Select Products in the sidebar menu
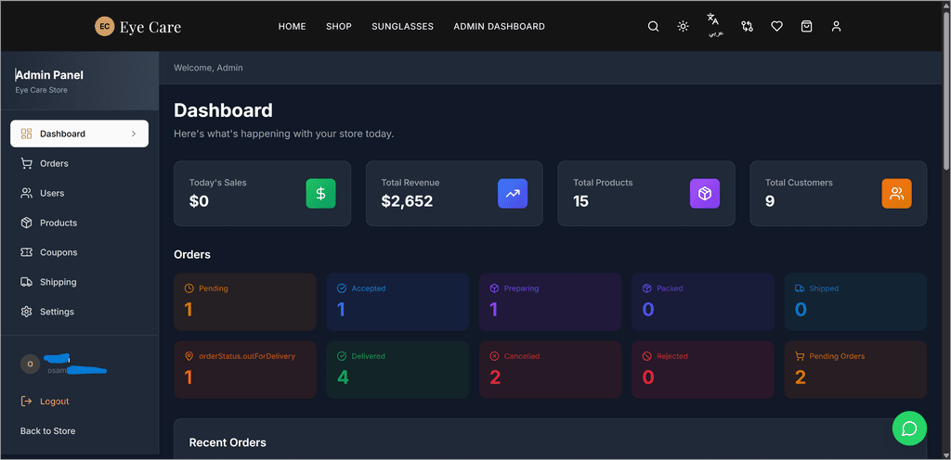 coord(80,223)
